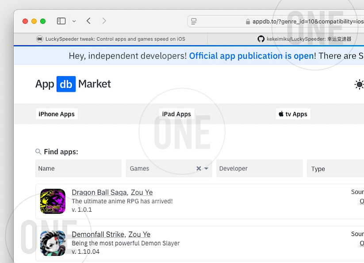Select the appdb.to URL address field
Image resolution: width=364 pixels, height=263 pixels.
(276, 21)
